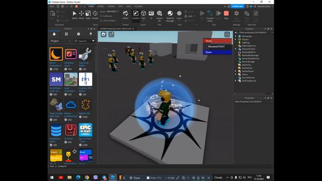Select ServerScriptService in the Explorer tree
322x181 pixels.
pos(251,58)
